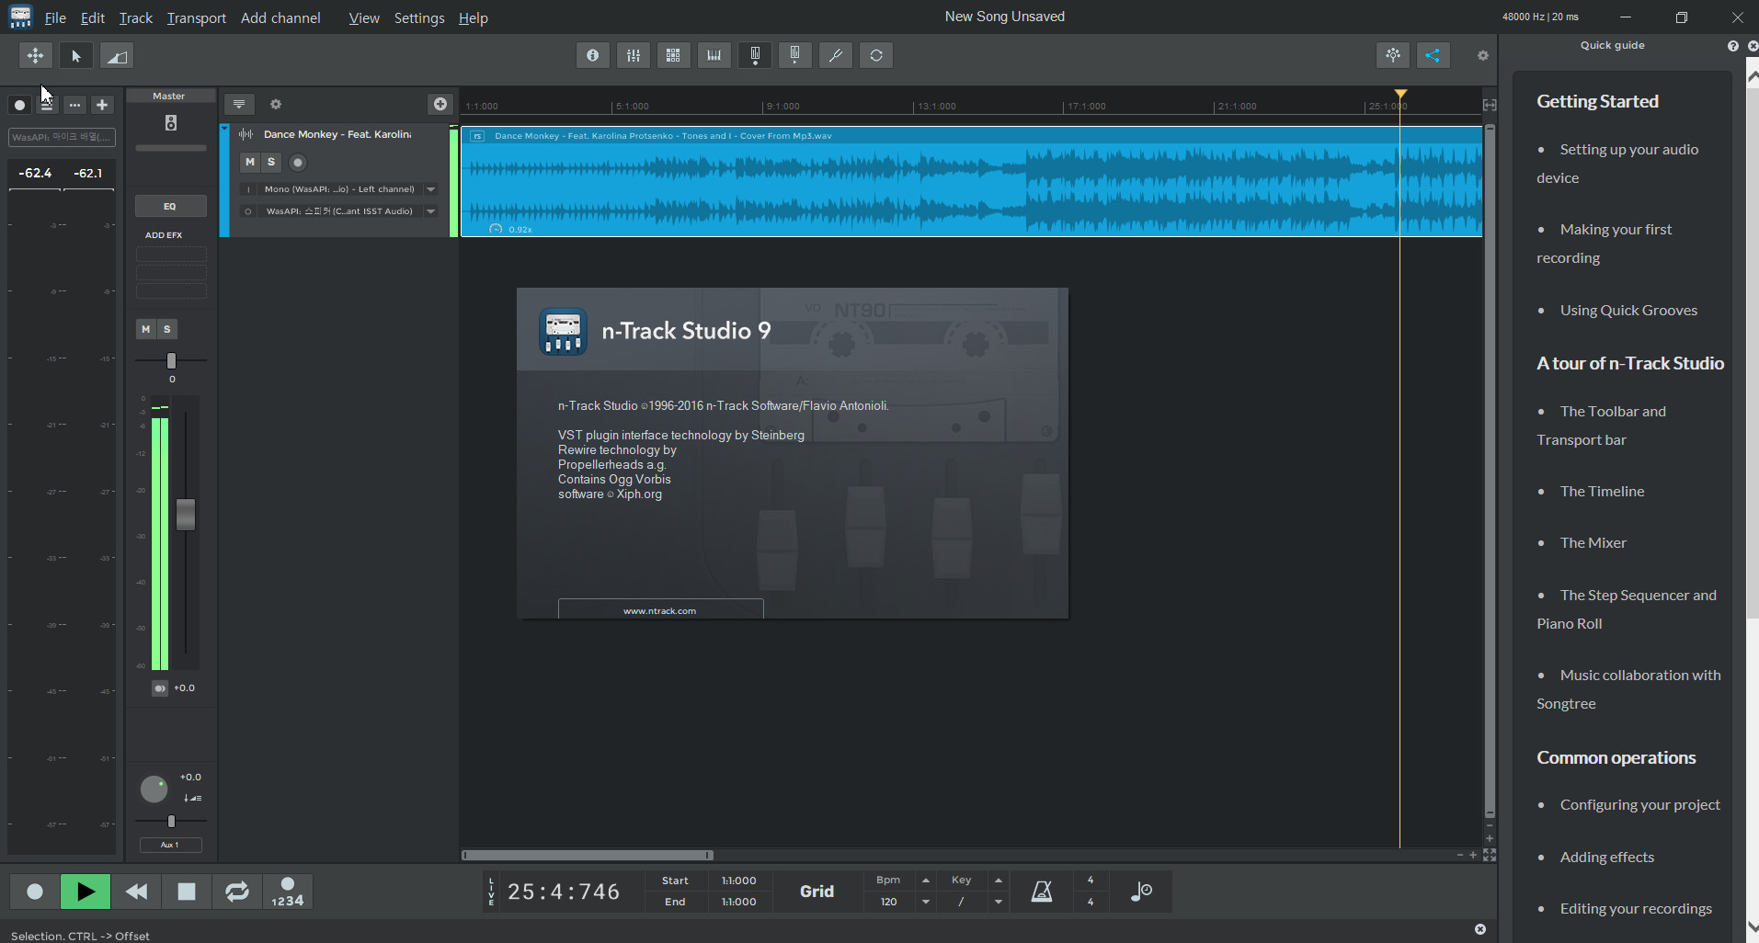Viewport: 1759px width, 943px height.
Task: Click ADD EFX on Master channel
Action: click(164, 235)
